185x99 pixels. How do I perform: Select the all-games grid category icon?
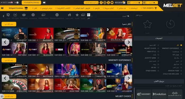pos(89,15)
